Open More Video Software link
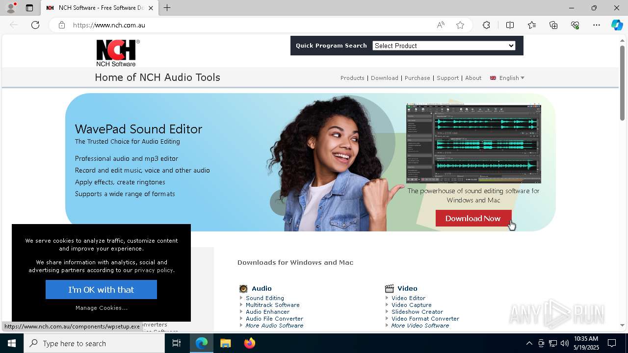Image resolution: width=628 pixels, height=353 pixels. pyautogui.click(x=420, y=326)
